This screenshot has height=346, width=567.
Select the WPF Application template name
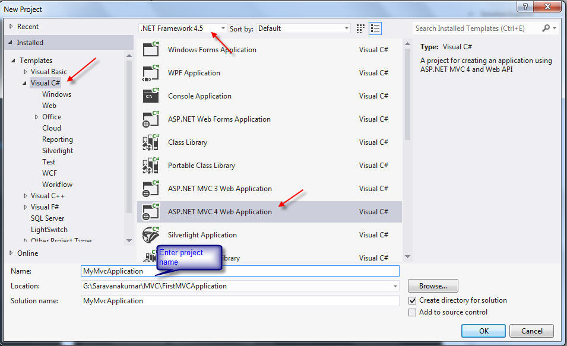pos(194,72)
